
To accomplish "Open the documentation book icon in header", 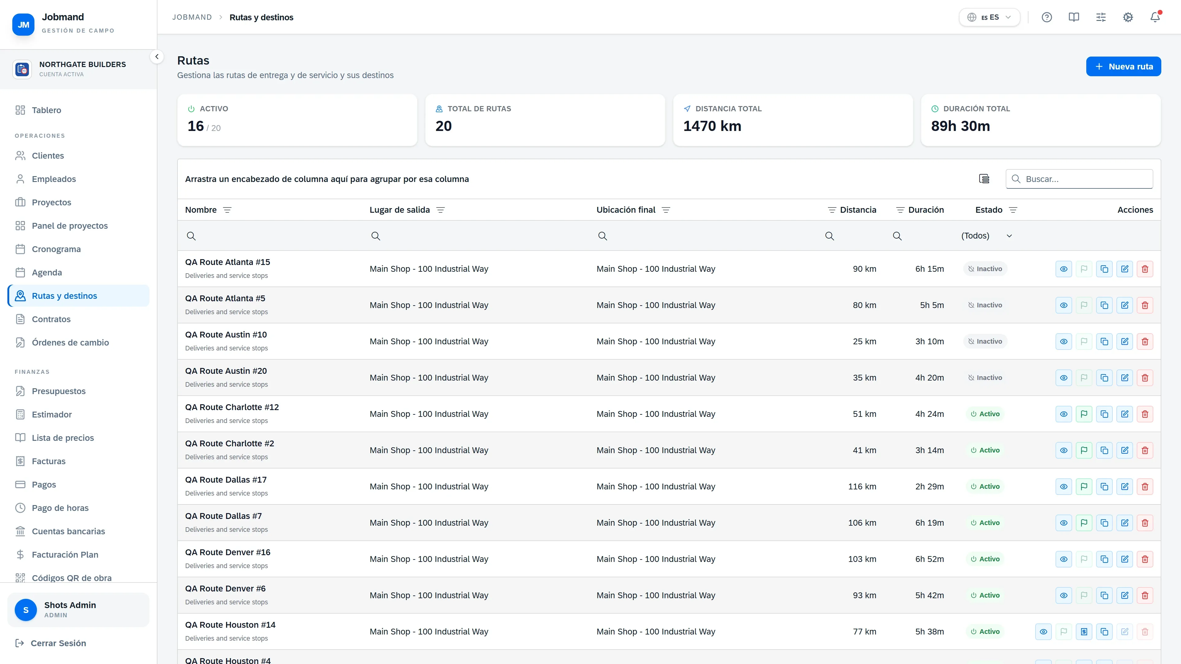I will pos(1074,18).
